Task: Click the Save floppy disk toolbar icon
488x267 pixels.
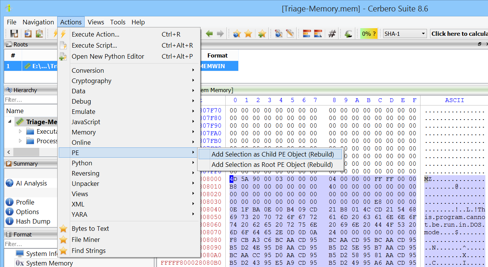Action: (x=14, y=34)
